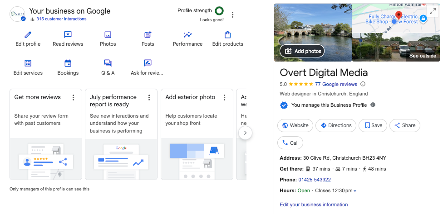Viewport: 448px width, 214px height.
Task: Click the Website button
Action: point(295,125)
